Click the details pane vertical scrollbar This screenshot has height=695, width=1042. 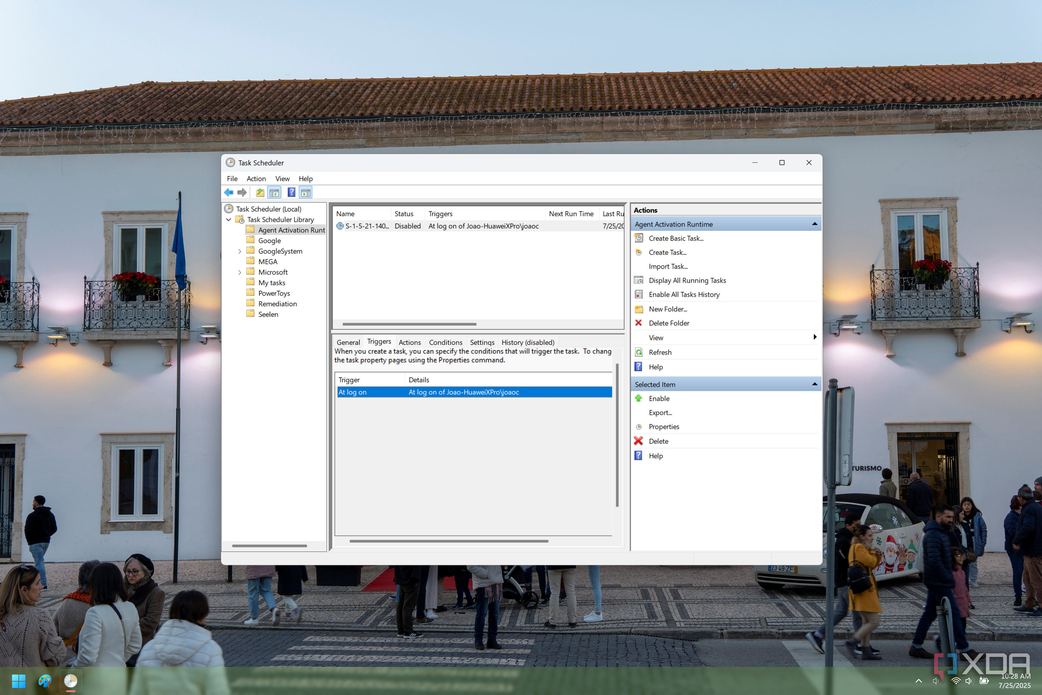point(617,435)
